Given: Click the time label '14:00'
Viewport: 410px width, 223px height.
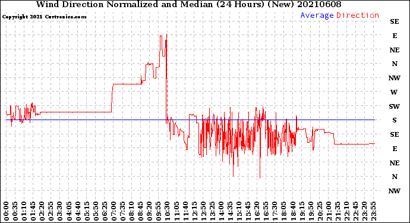Looking at the screenshot, I should coord(221,211).
